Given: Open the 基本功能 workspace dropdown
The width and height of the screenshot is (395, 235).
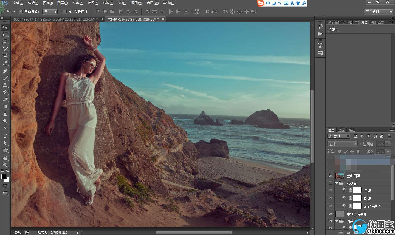Looking at the screenshot, I should (x=379, y=12).
